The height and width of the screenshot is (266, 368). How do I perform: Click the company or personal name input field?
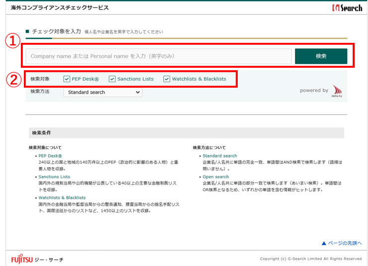pyautogui.click(x=158, y=56)
